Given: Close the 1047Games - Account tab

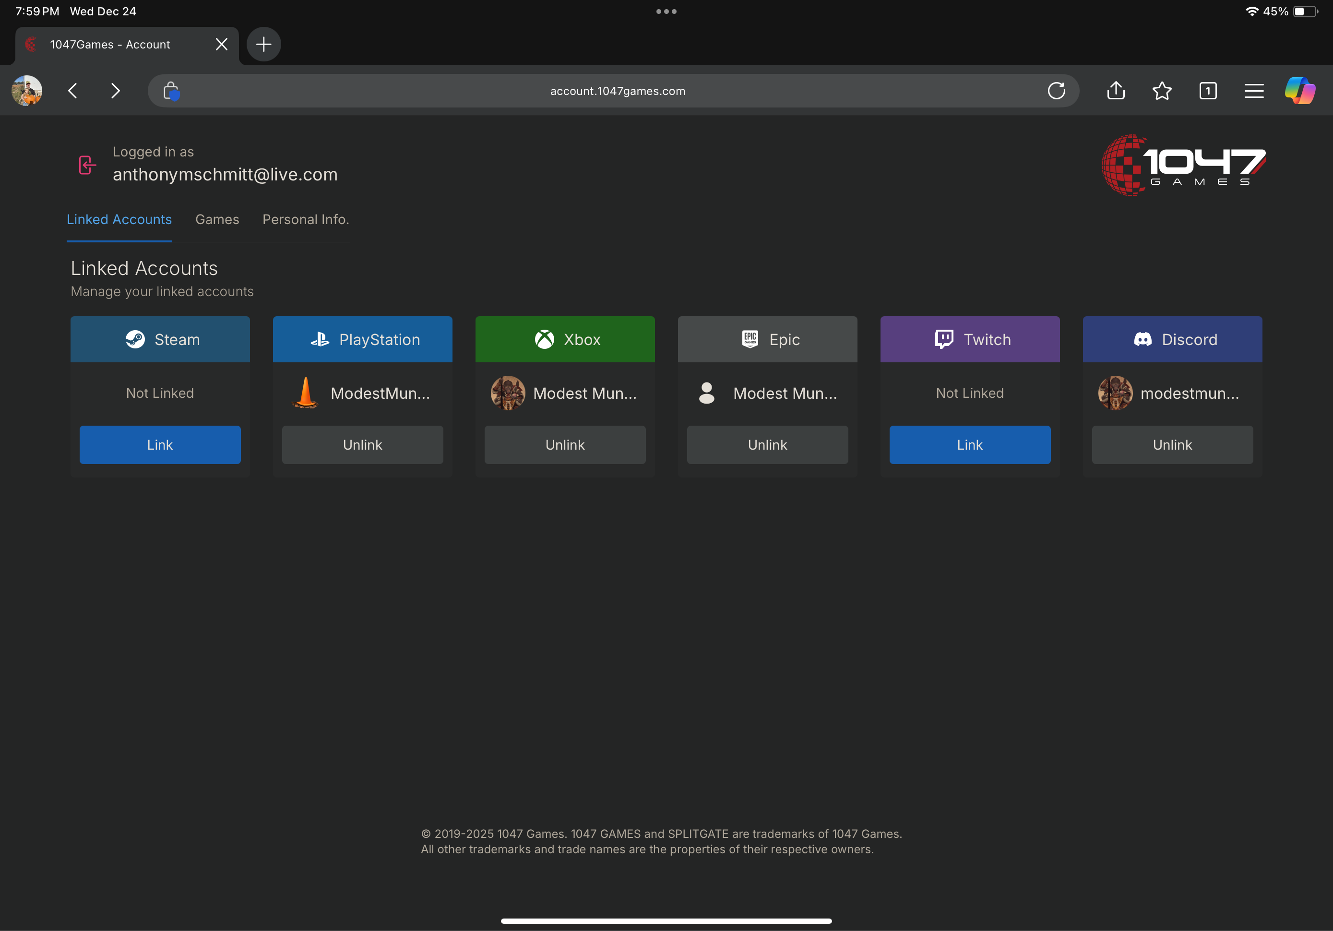Looking at the screenshot, I should [221, 44].
